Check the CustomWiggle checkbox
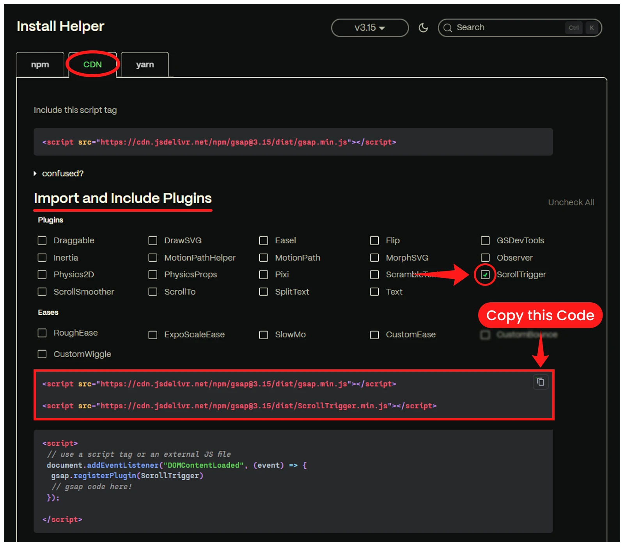 [x=42, y=354]
